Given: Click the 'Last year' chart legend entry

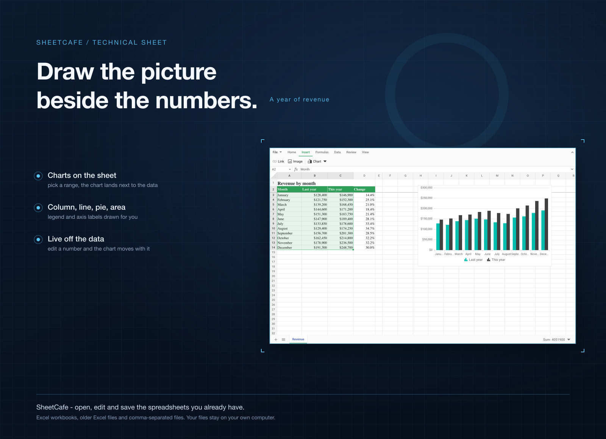Looking at the screenshot, I should pyautogui.click(x=473, y=260).
